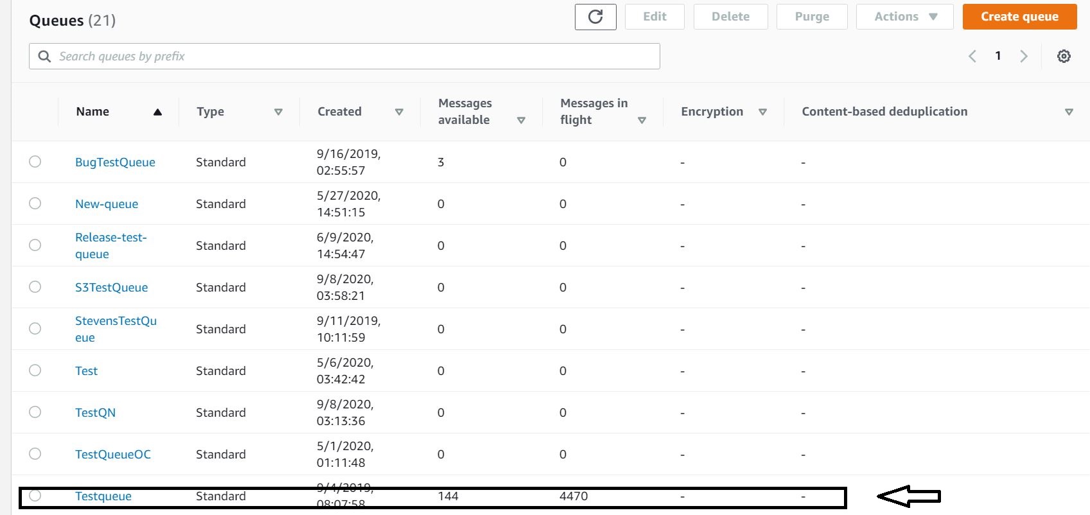Sort by Encryption column arrow

(762, 112)
